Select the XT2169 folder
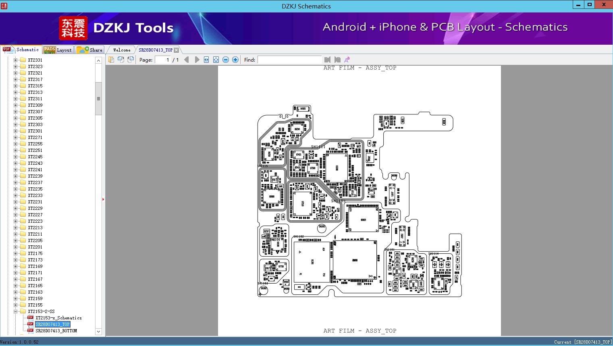This screenshot has width=613, height=346. (35, 266)
